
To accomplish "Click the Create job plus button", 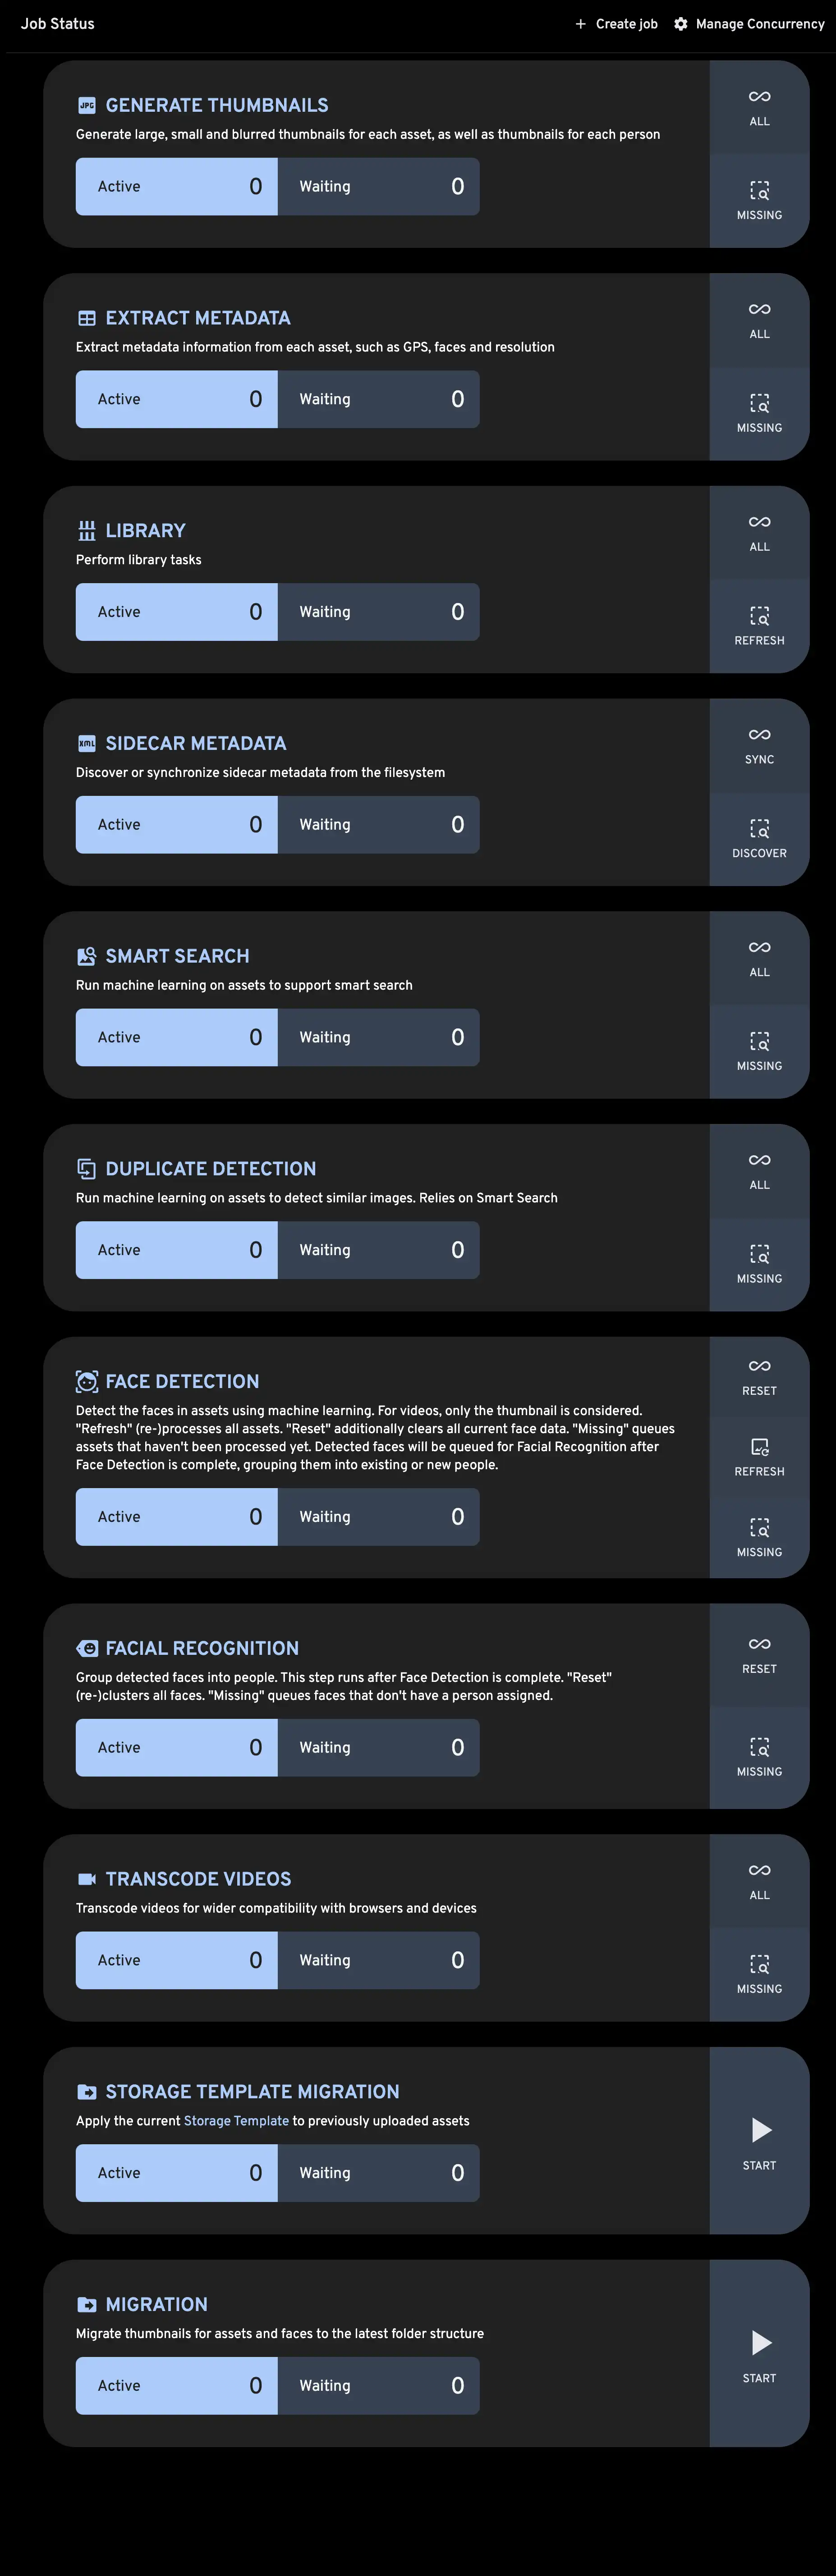I will pos(616,24).
